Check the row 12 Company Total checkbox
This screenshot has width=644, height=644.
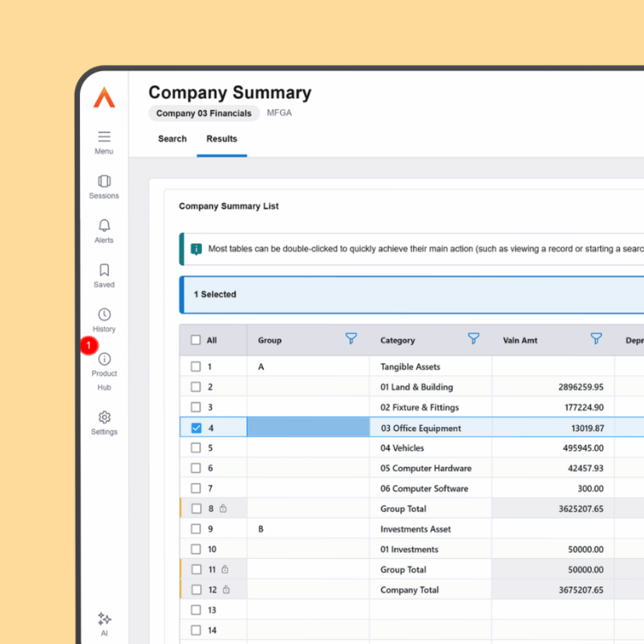197,589
